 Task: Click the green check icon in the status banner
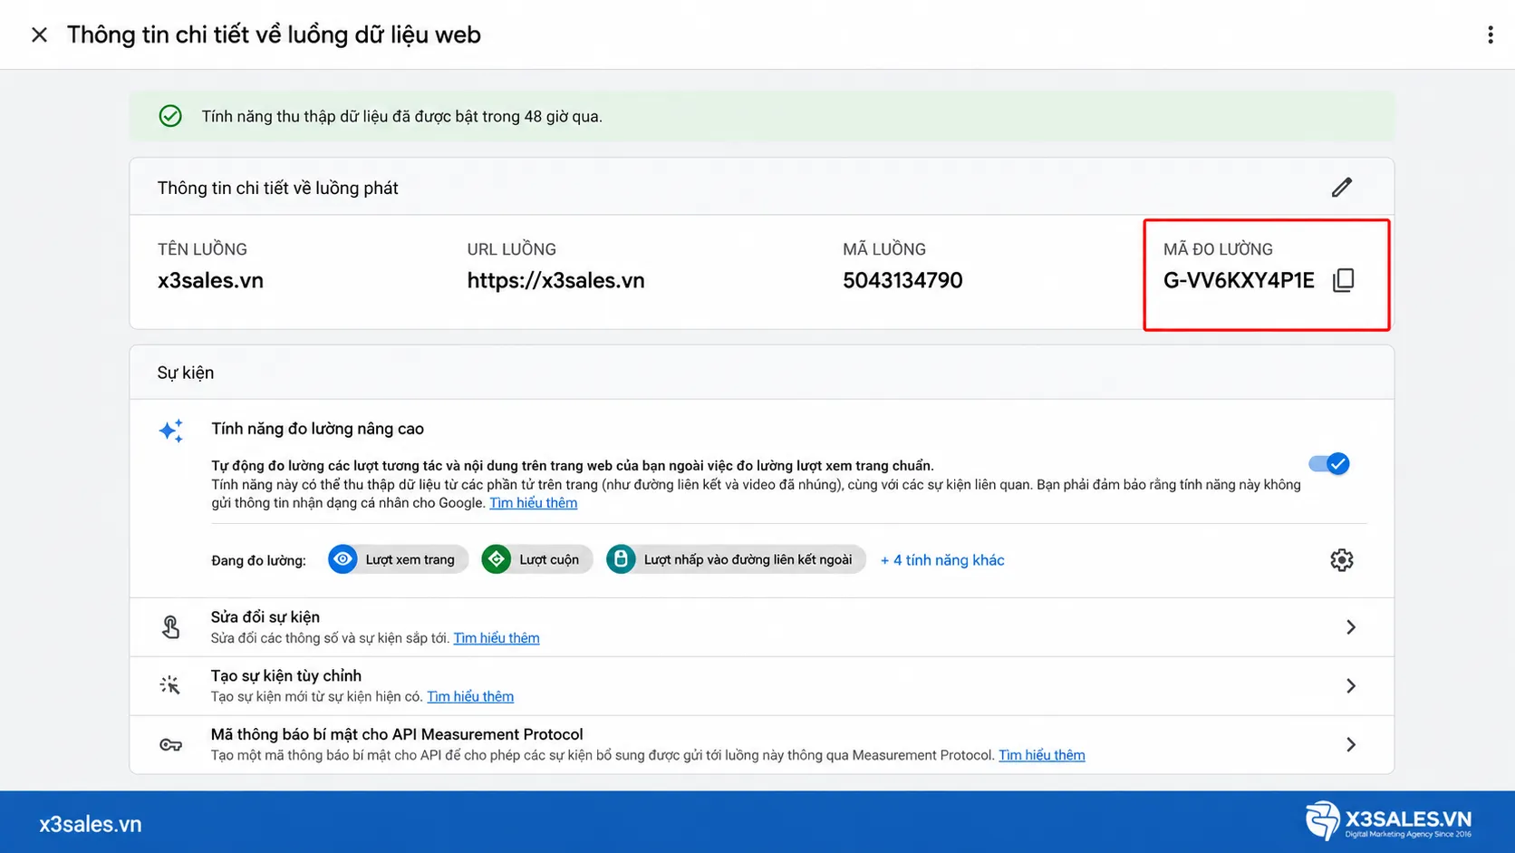(170, 116)
